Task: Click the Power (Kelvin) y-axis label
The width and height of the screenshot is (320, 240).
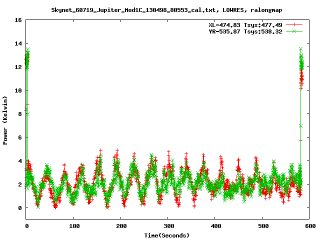Action: (x=5, y=120)
